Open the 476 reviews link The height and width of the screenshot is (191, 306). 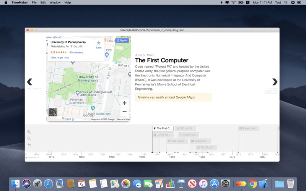(76, 52)
